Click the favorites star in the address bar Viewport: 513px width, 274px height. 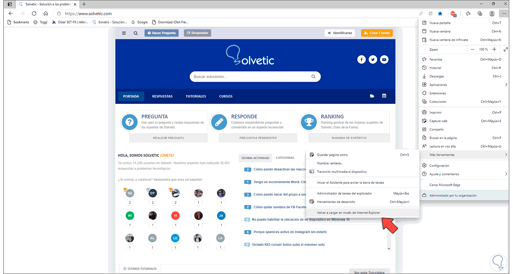click(x=440, y=14)
